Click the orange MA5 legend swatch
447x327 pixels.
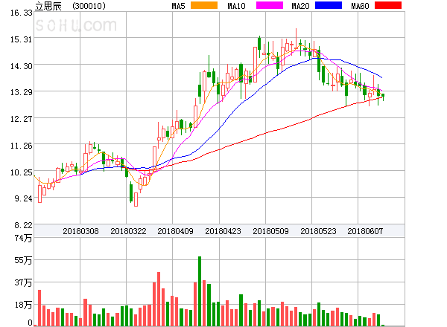click(204, 5)
